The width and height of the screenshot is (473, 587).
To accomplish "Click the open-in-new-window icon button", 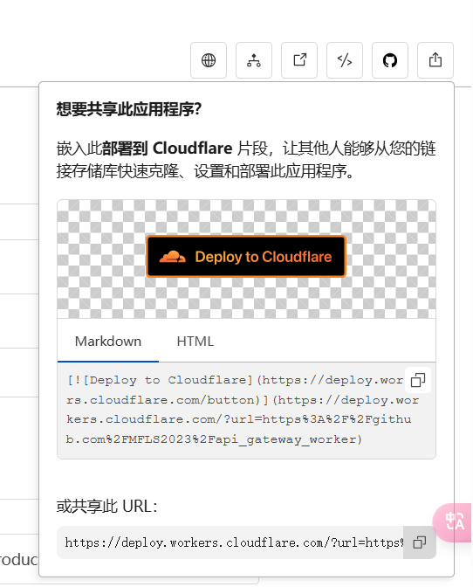I will tap(299, 60).
